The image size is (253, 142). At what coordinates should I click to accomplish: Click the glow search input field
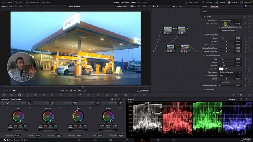coord(226,11)
